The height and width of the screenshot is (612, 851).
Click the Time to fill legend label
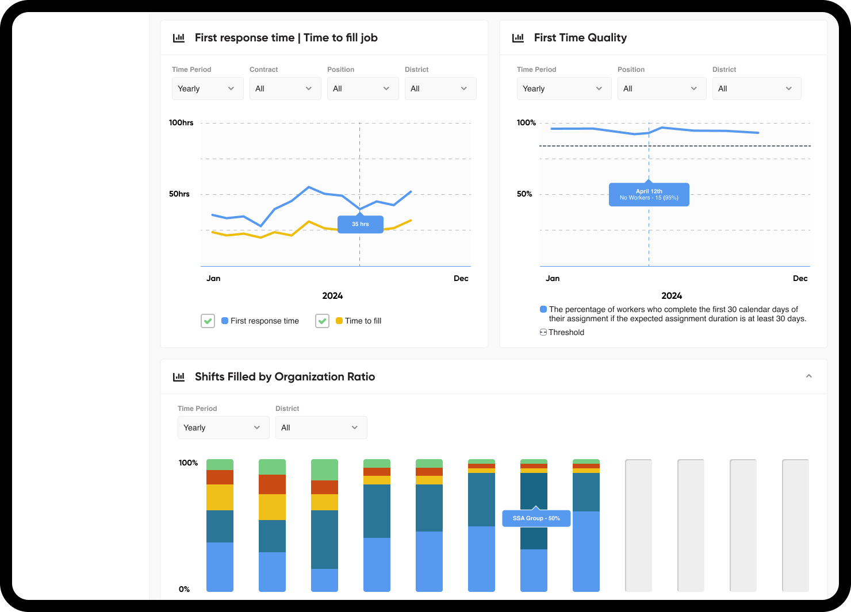tap(363, 321)
